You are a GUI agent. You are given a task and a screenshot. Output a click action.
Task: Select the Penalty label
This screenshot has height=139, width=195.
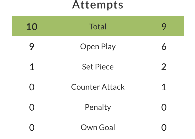click(x=98, y=107)
